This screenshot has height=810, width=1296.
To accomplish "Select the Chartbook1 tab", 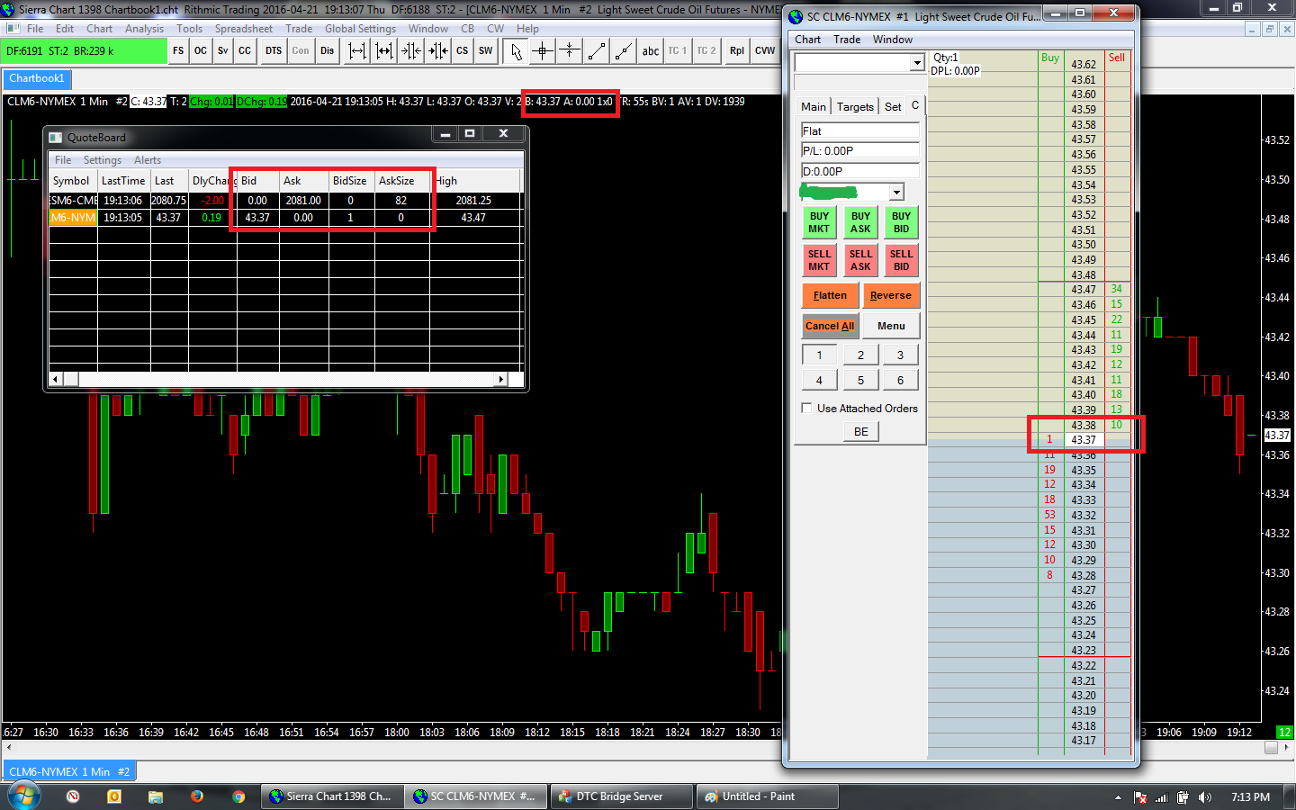I will 37,79.
